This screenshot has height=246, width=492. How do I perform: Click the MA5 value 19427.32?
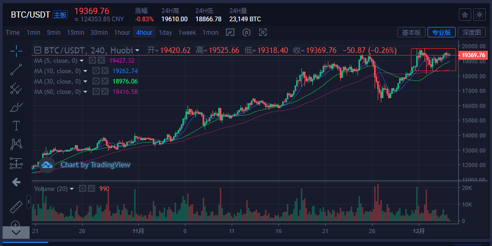coord(122,61)
